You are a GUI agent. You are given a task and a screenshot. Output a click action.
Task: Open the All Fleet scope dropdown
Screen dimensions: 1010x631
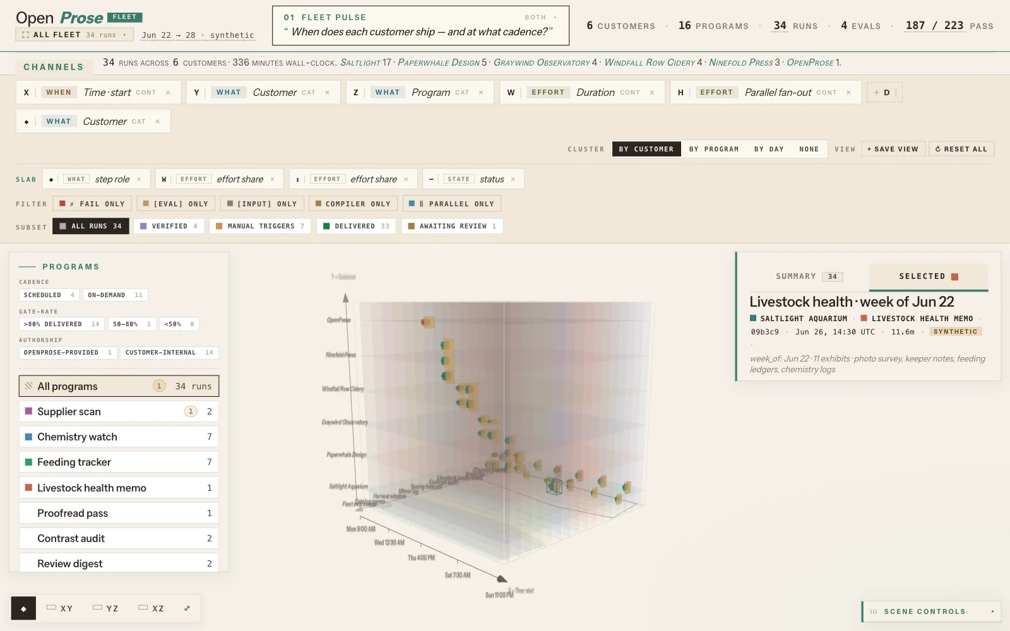click(x=74, y=35)
